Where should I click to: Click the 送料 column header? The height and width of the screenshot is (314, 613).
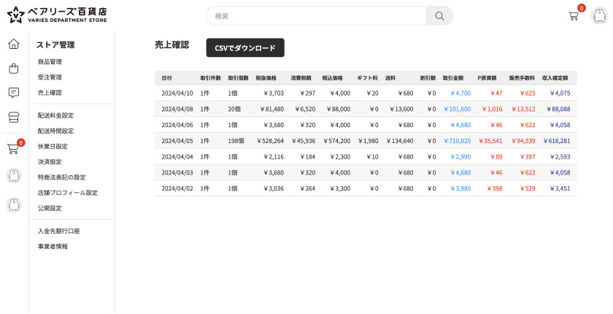[390, 78]
